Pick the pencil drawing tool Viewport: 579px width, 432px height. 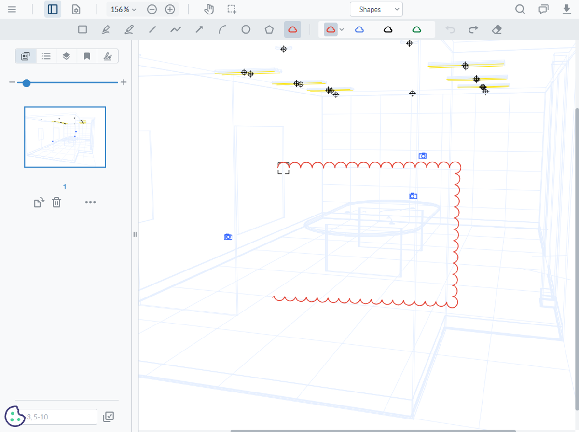107,29
